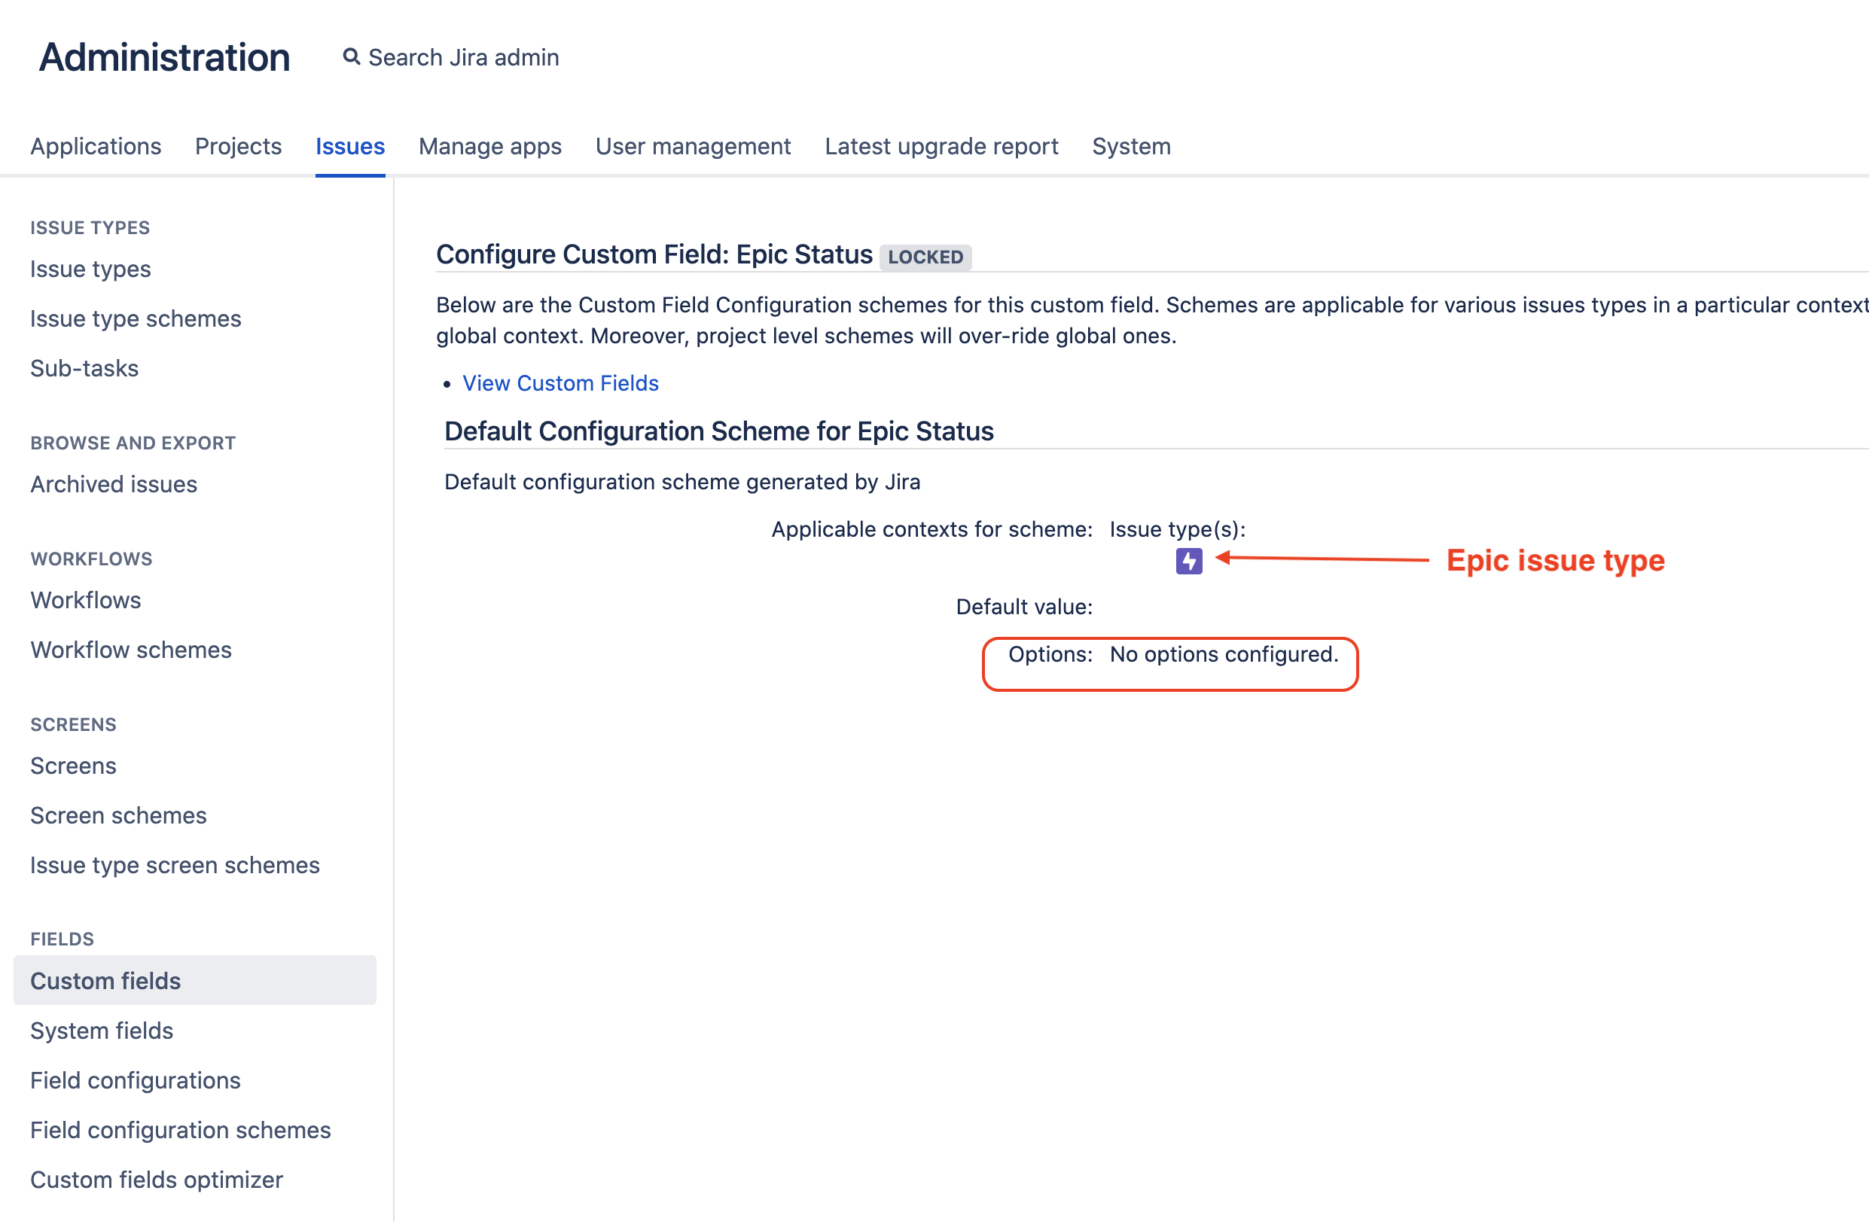
Task: Follow the View Custom Fields link
Action: point(560,383)
